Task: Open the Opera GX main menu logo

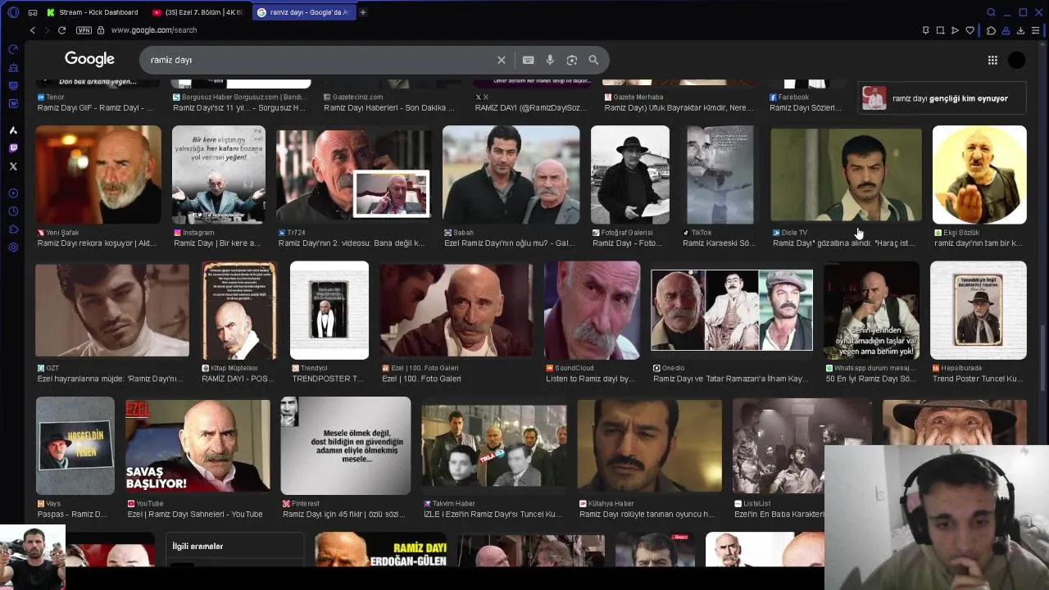Action: tap(13, 12)
